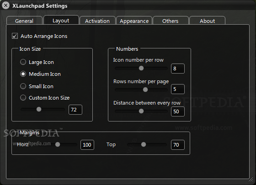Viewport: 256px width, 185px height.
Task: Click the rows per page field showing 5
Action: (x=178, y=89)
